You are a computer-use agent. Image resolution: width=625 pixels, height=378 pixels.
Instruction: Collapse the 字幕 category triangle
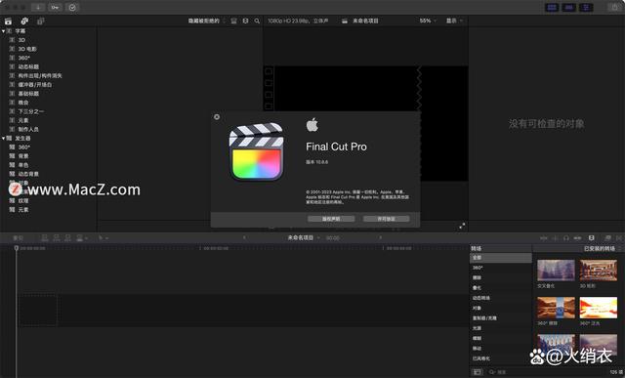click(x=4, y=31)
